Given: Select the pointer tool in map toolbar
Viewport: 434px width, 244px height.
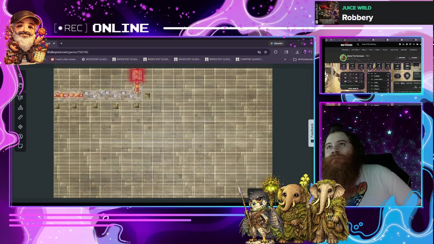Looking at the screenshot, I should click(x=20, y=76).
